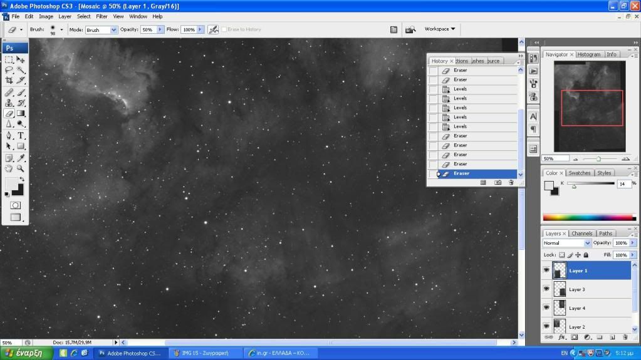
Task: Open the Filter menu
Action: [x=102, y=16]
